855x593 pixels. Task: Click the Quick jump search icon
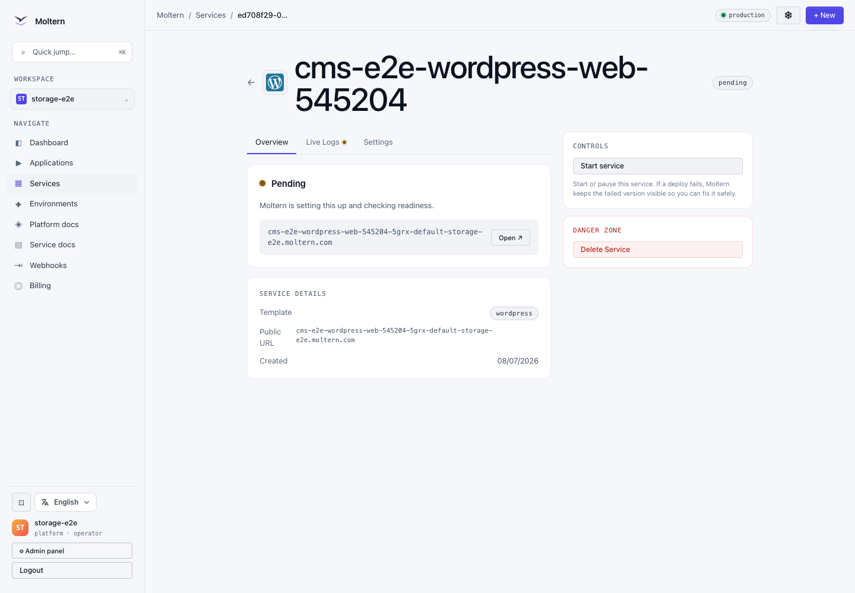(23, 52)
